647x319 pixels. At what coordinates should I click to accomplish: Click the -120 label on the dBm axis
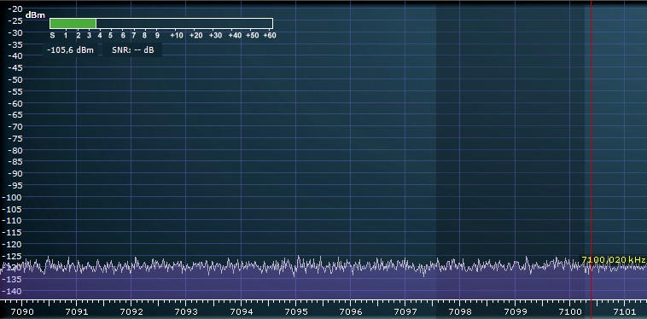13,245
